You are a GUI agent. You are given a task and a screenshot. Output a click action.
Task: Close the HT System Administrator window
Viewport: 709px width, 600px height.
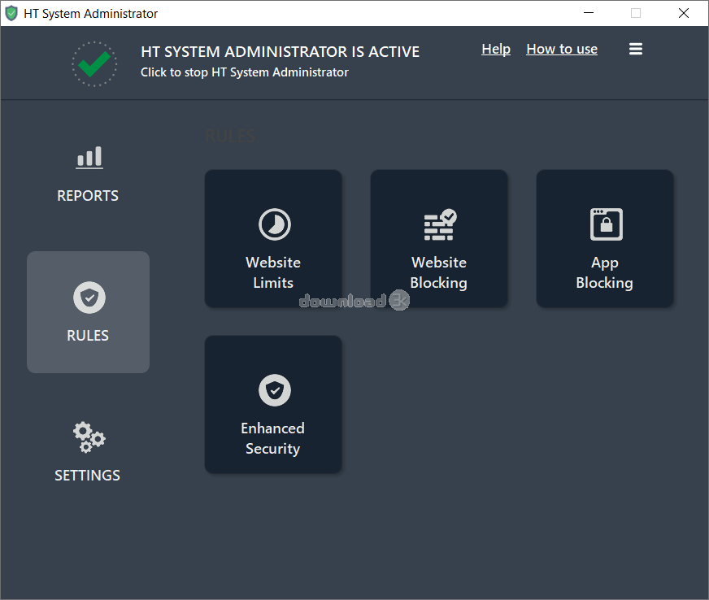click(683, 13)
